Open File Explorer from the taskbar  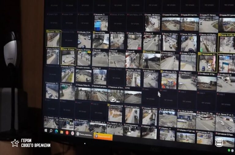pos(62,132)
